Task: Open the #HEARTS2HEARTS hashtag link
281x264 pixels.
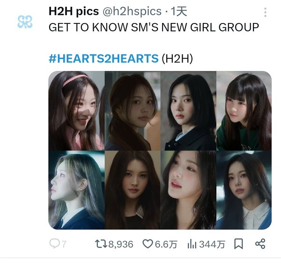Action: pos(104,58)
